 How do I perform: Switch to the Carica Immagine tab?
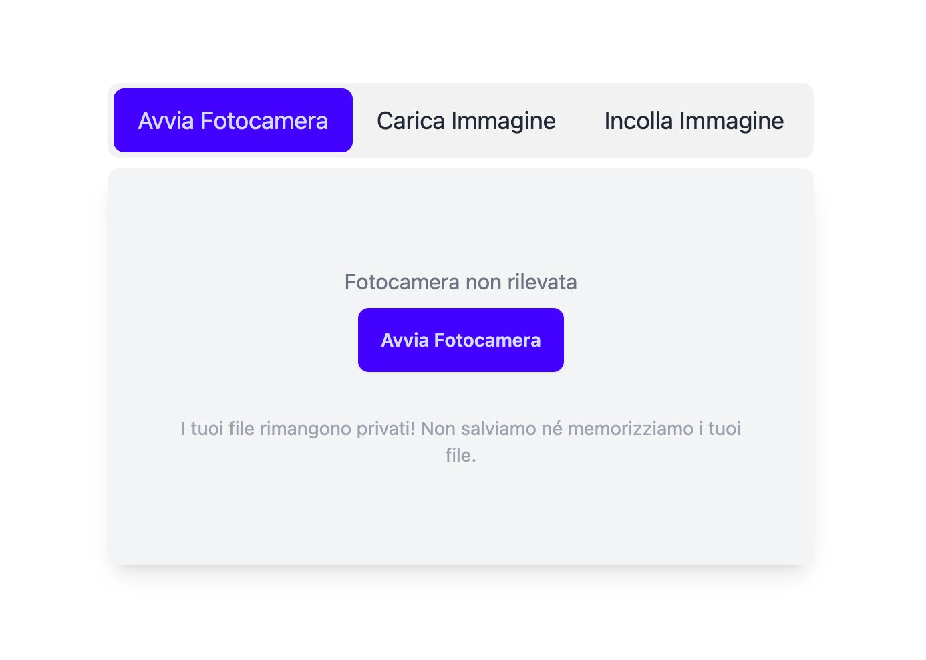coord(466,120)
